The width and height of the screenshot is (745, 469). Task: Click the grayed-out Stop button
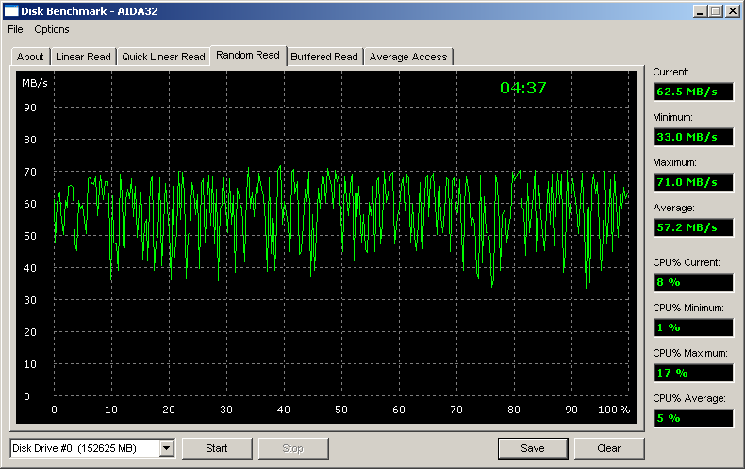[x=292, y=448]
